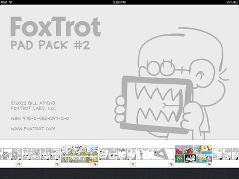Viewport: 239px width, 179px height.
Task: Open the color comic thumbnail numbered 79
Action: [x=194, y=154]
